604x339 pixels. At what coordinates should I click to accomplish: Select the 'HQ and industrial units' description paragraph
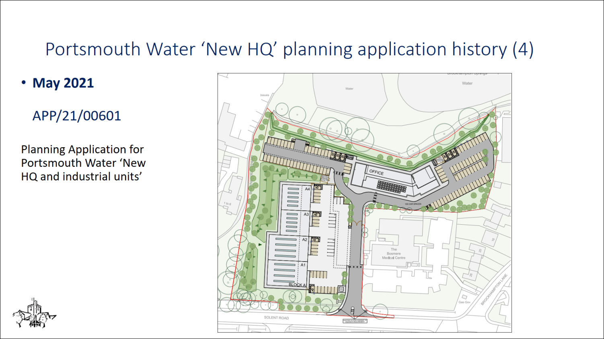[83, 163]
